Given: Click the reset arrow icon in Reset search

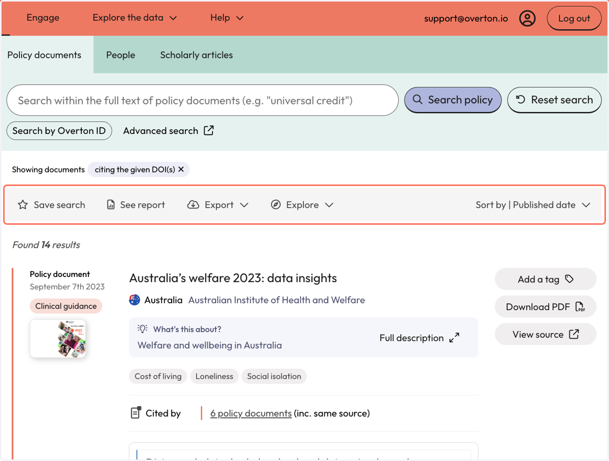Looking at the screenshot, I should click(x=521, y=100).
